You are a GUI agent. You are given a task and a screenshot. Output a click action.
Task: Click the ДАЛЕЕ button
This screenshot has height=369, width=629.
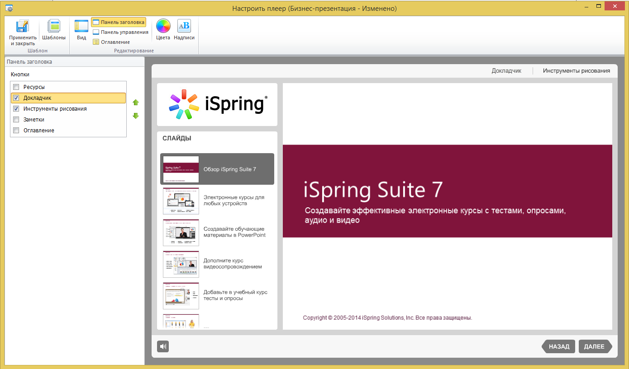(595, 346)
